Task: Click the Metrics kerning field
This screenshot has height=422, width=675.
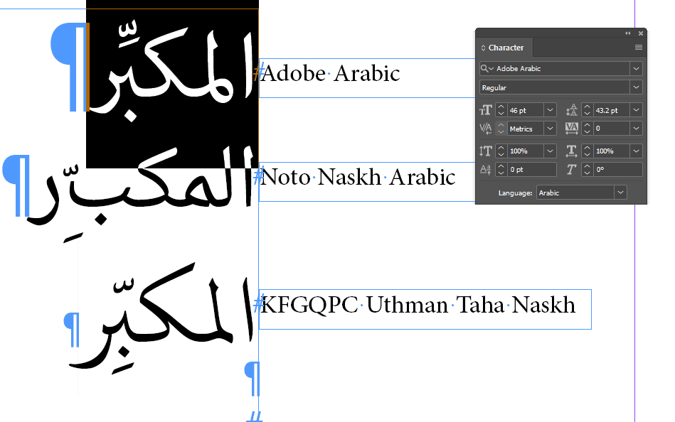Action: click(525, 128)
